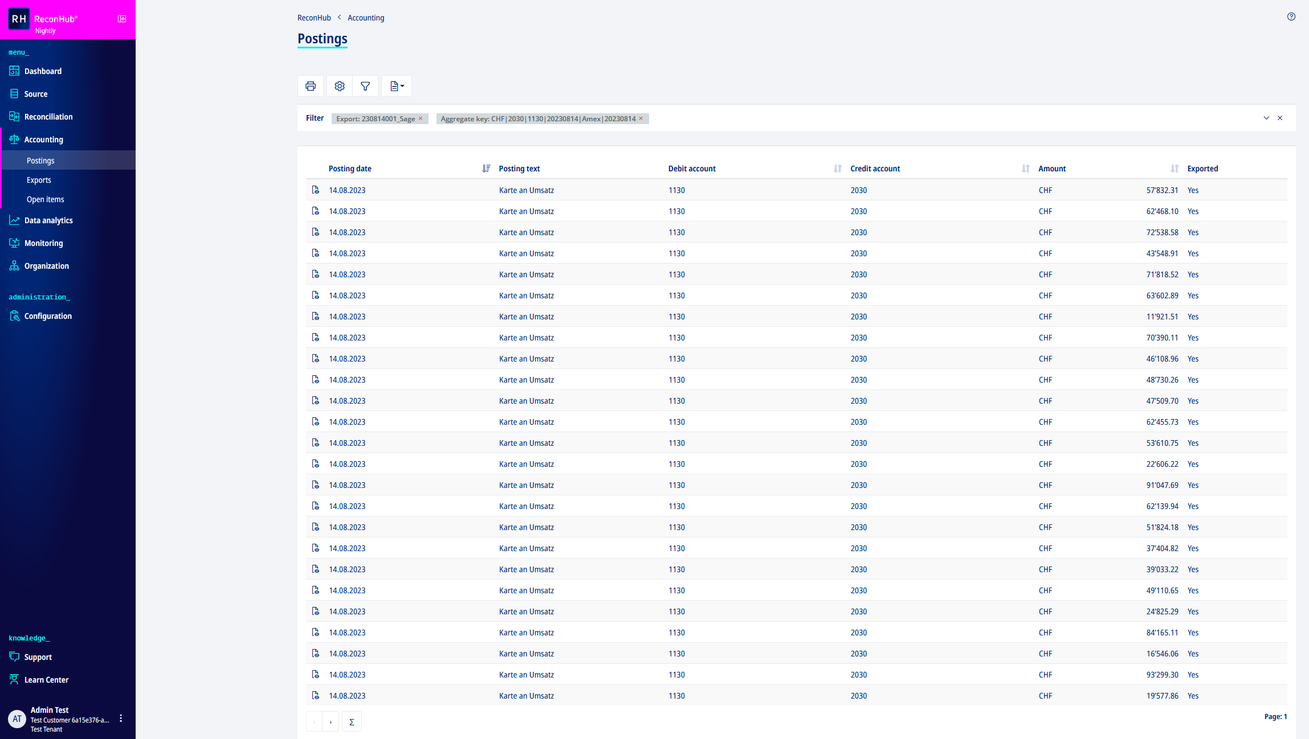Collapse the sidebar with the toggle icon
The width and height of the screenshot is (1309, 739).
pyautogui.click(x=122, y=19)
